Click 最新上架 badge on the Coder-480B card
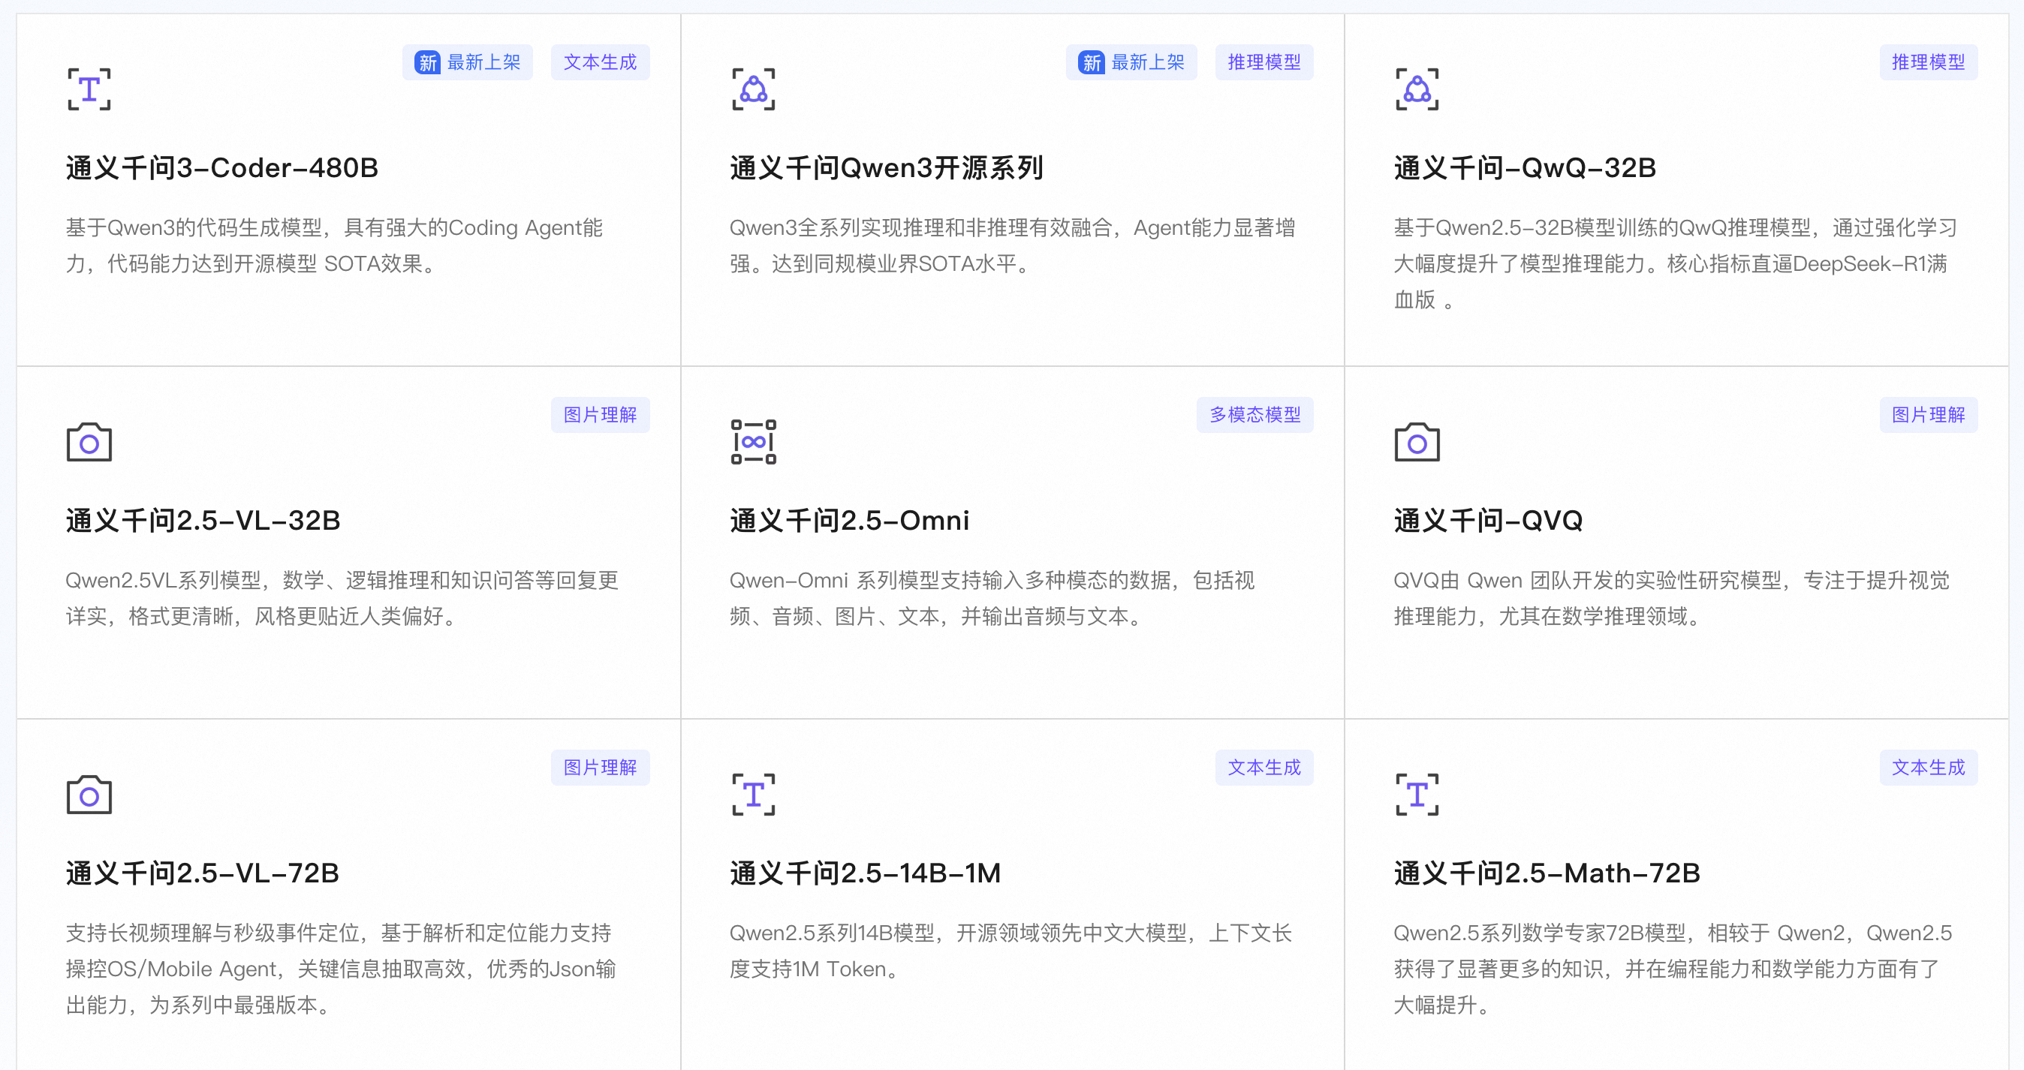The height and width of the screenshot is (1070, 2024). (468, 62)
